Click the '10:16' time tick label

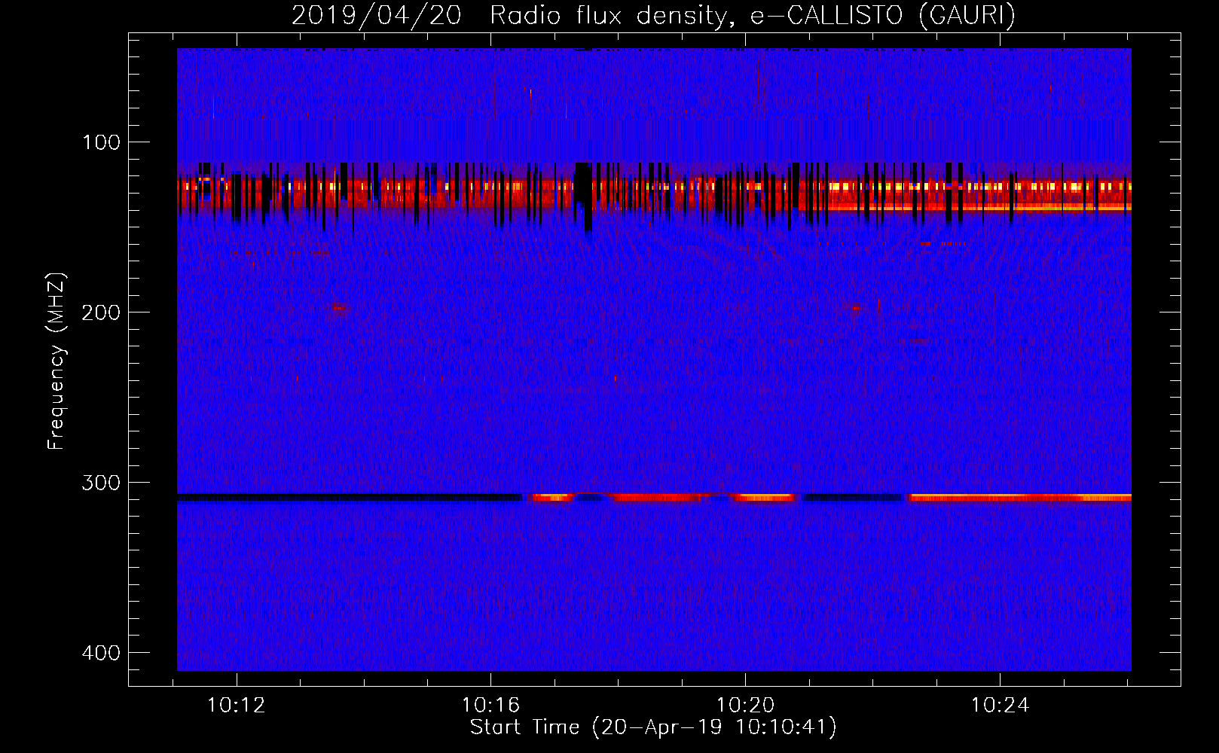click(491, 706)
